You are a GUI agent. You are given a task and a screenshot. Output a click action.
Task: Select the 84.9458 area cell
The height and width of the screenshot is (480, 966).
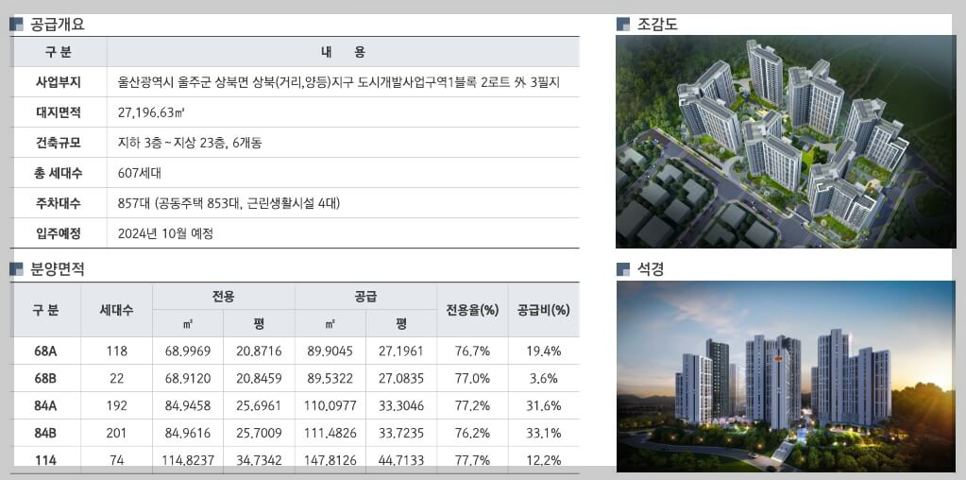pyautogui.click(x=188, y=405)
